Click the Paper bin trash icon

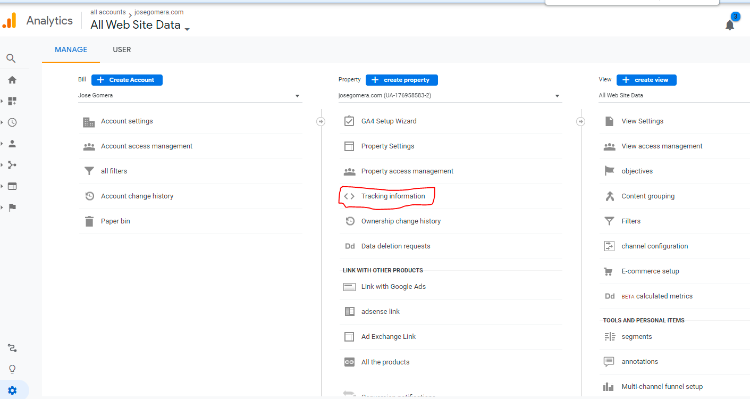click(x=89, y=221)
